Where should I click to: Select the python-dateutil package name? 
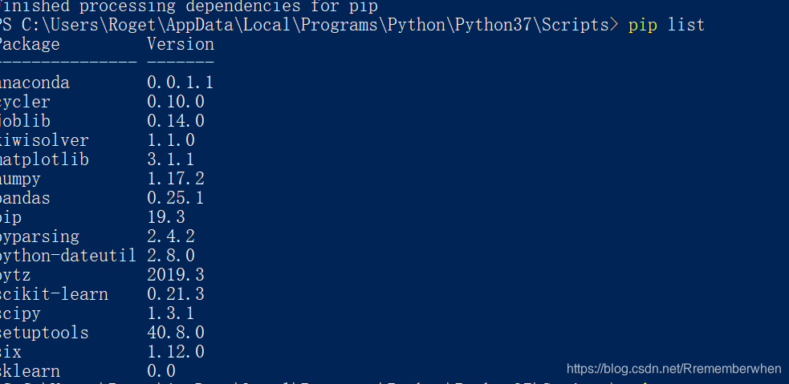click(x=68, y=256)
